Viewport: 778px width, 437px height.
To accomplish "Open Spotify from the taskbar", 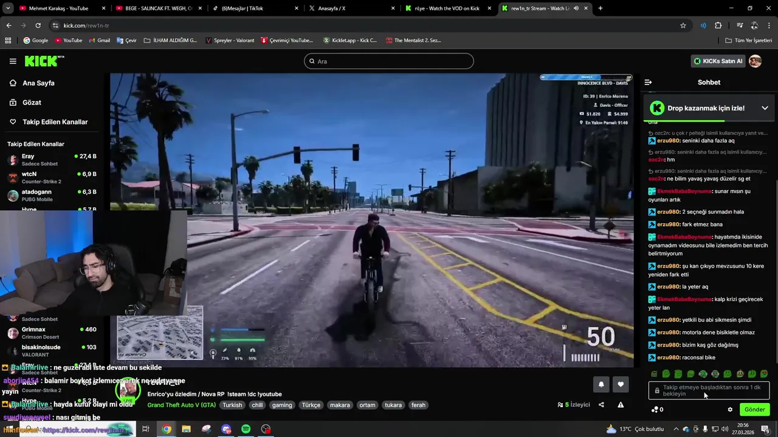I will (246, 429).
